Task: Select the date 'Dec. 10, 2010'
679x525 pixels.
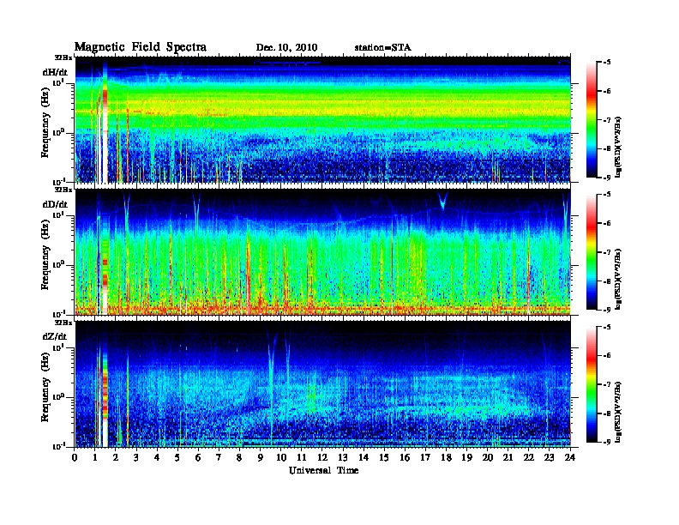Action: coord(286,48)
